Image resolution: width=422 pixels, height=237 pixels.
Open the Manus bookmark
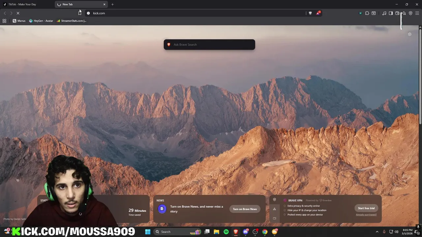coord(19,21)
